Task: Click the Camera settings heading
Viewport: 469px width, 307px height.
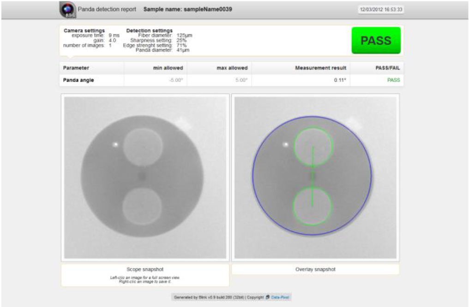Action: pos(84,30)
